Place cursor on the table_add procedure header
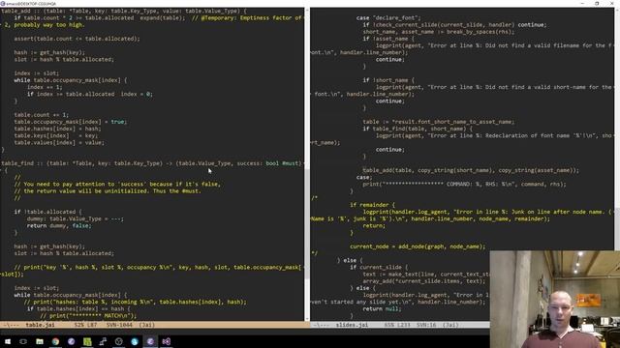The image size is (620, 348). 123,11
